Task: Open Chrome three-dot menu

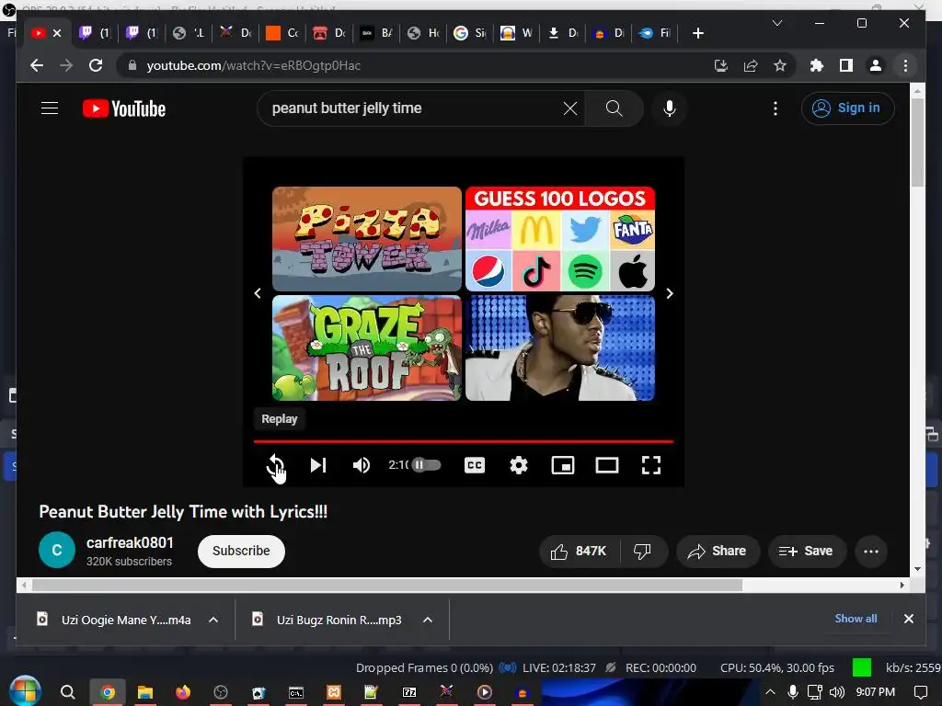Action: tap(905, 65)
